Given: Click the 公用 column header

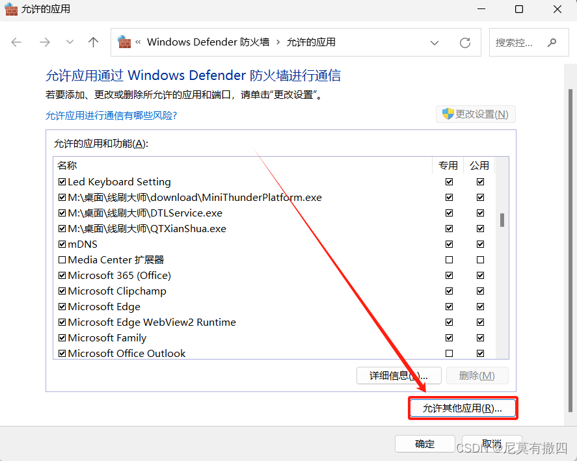Looking at the screenshot, I should pyautogui.click(x=479, y=165).
